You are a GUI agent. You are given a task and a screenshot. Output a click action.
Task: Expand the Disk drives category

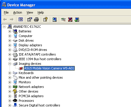click(x=10, y=40)
